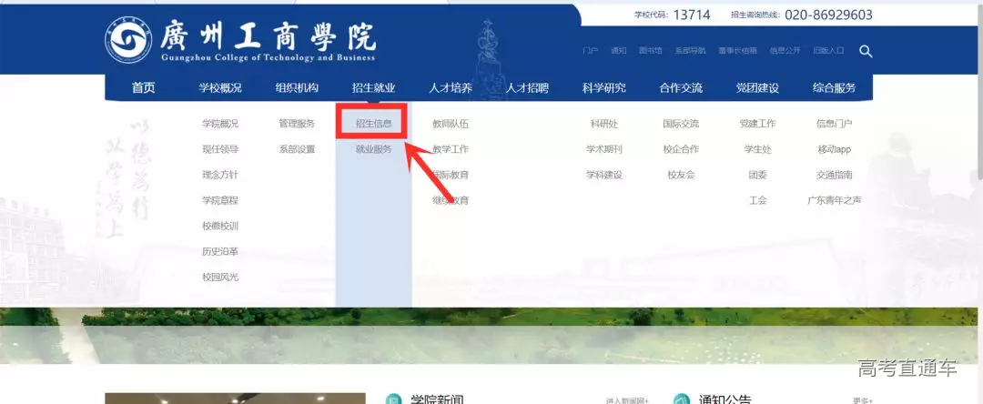
Task: Click the 校友会 submenu link
Action: [x=681, y=174]
